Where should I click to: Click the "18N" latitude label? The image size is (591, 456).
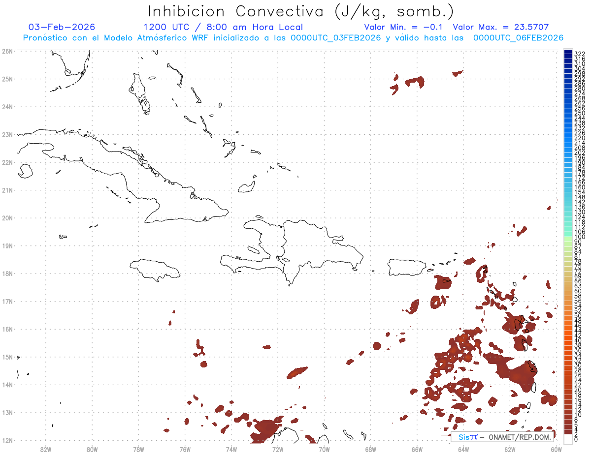pyautogui.click(x=7, y=274)
